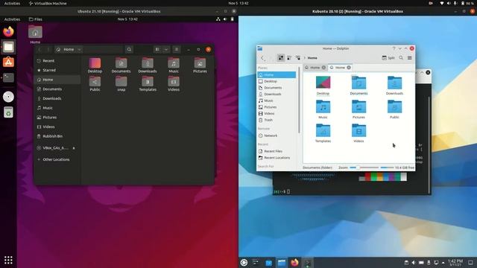Image resolution: width=477 pixels, height=268 pixels.
Task: Open the hamburger menu in Ubuntu Files
Action: pyautogui.click(x=176, y=49)
